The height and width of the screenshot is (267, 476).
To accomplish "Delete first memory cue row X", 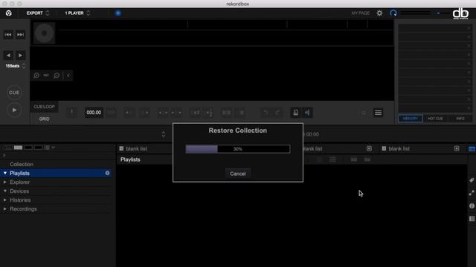I will pos(469,28).
